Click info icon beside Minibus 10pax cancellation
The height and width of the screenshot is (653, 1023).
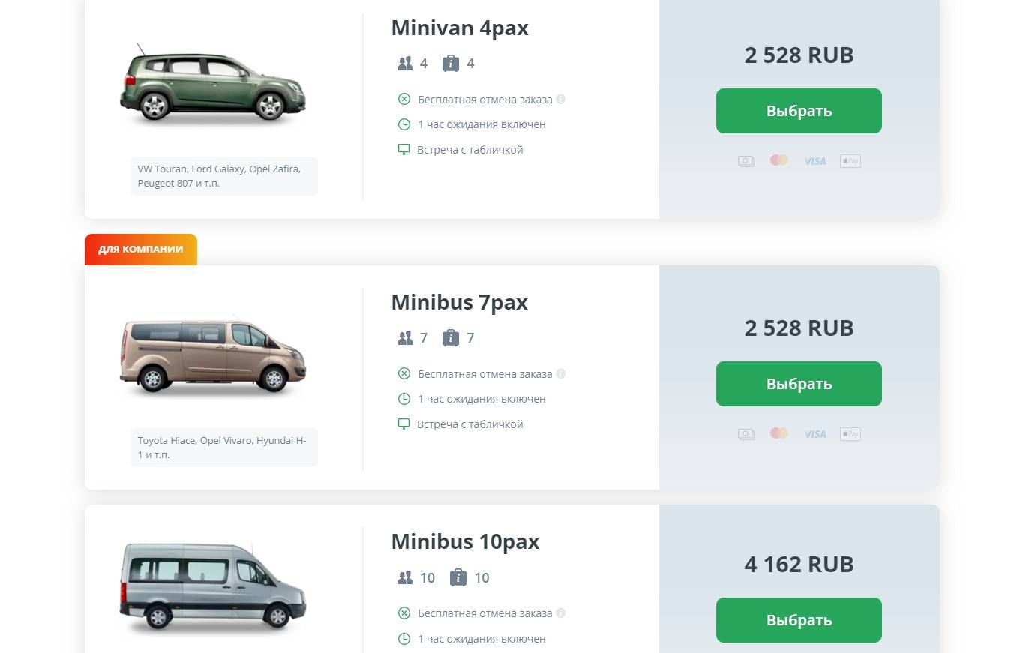click(x=561, y=613)
